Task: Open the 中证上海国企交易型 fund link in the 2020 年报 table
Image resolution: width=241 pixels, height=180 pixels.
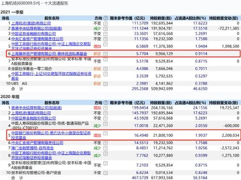Action: pyautogui.click(x=51, y=155)
